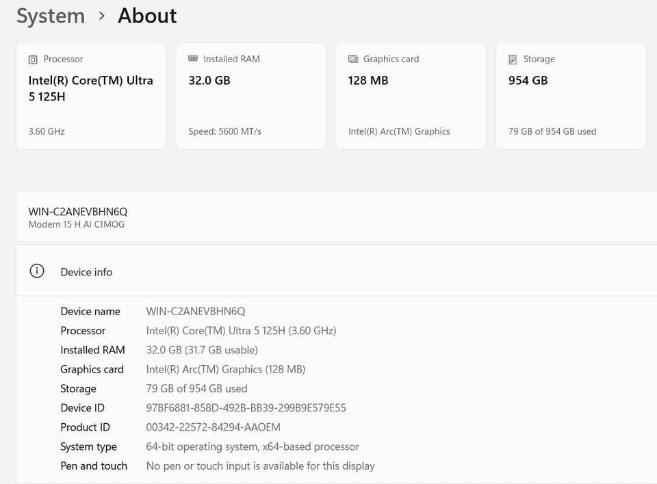The width and height of the screenshot is (657, 484).
Task: Click the 'Storage' row label in Device info
Action: [x=78, y=389]
